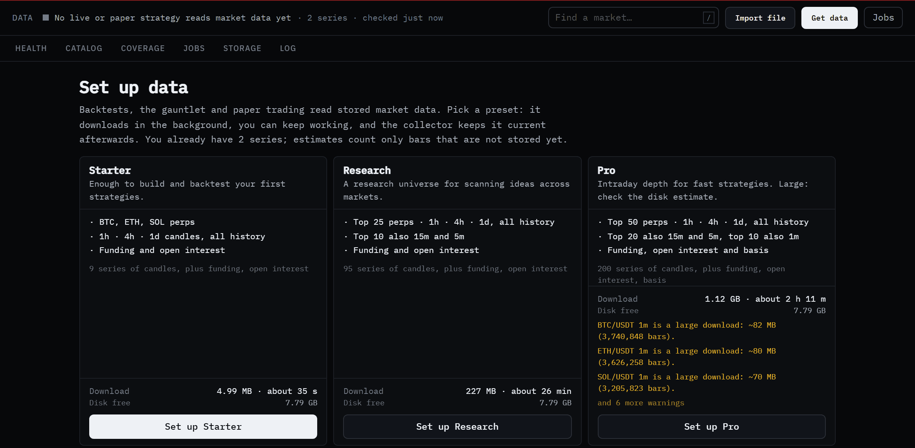This screenshot has width=915, height=448.
Task: Open the Jobs button in header
Action: click(883, 18)
